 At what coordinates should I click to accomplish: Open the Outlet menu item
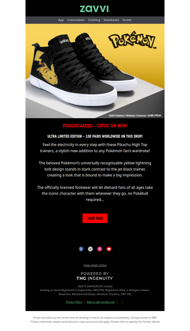coord(127,20)
